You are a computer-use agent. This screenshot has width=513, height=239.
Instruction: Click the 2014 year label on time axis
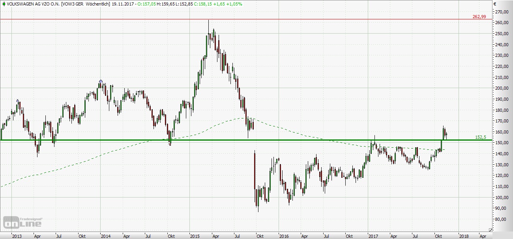click(106, 236)
